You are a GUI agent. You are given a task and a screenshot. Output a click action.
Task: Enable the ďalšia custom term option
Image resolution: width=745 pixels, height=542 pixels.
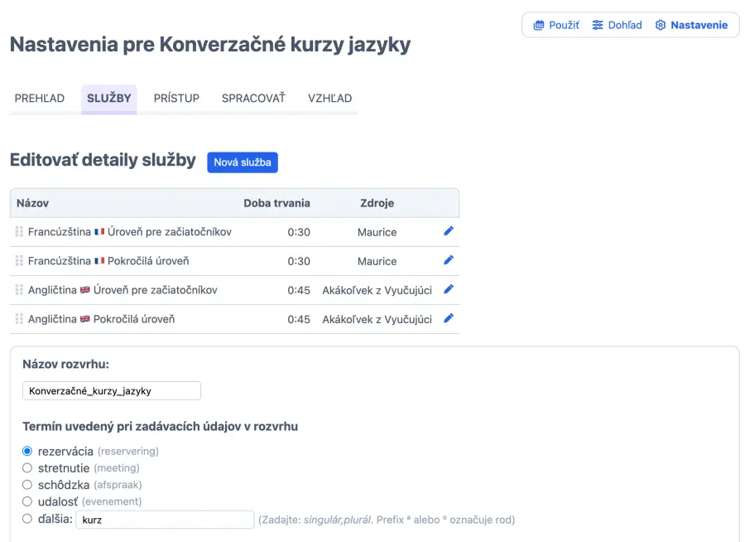pyautogui.click(x=27, y=520)
